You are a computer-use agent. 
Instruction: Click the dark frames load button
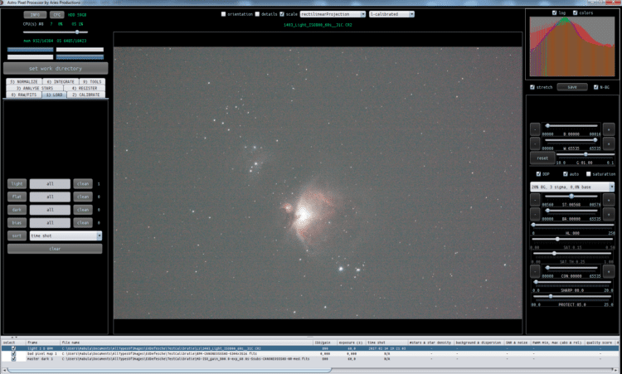[17, 210]
